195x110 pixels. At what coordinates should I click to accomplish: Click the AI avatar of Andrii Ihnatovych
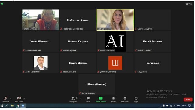115,42
